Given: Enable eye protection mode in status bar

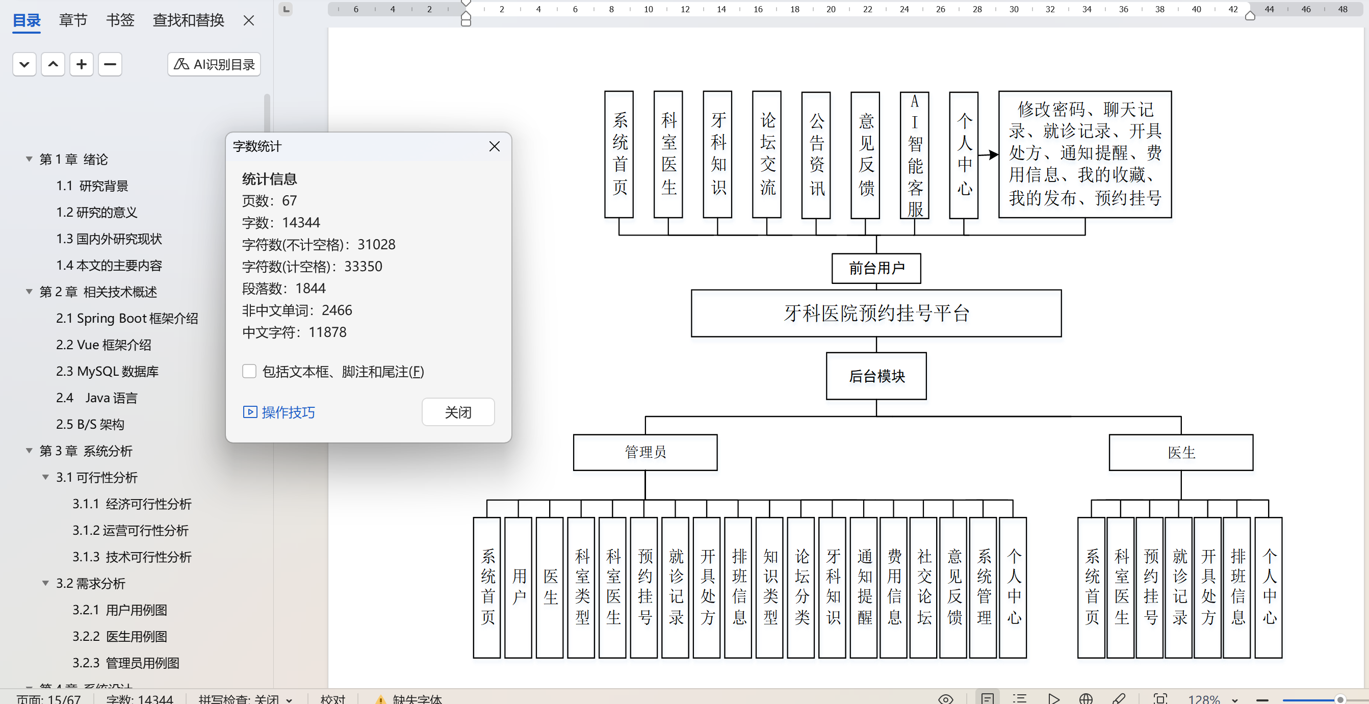Looking at the screenshot, I should pos(945,699).
